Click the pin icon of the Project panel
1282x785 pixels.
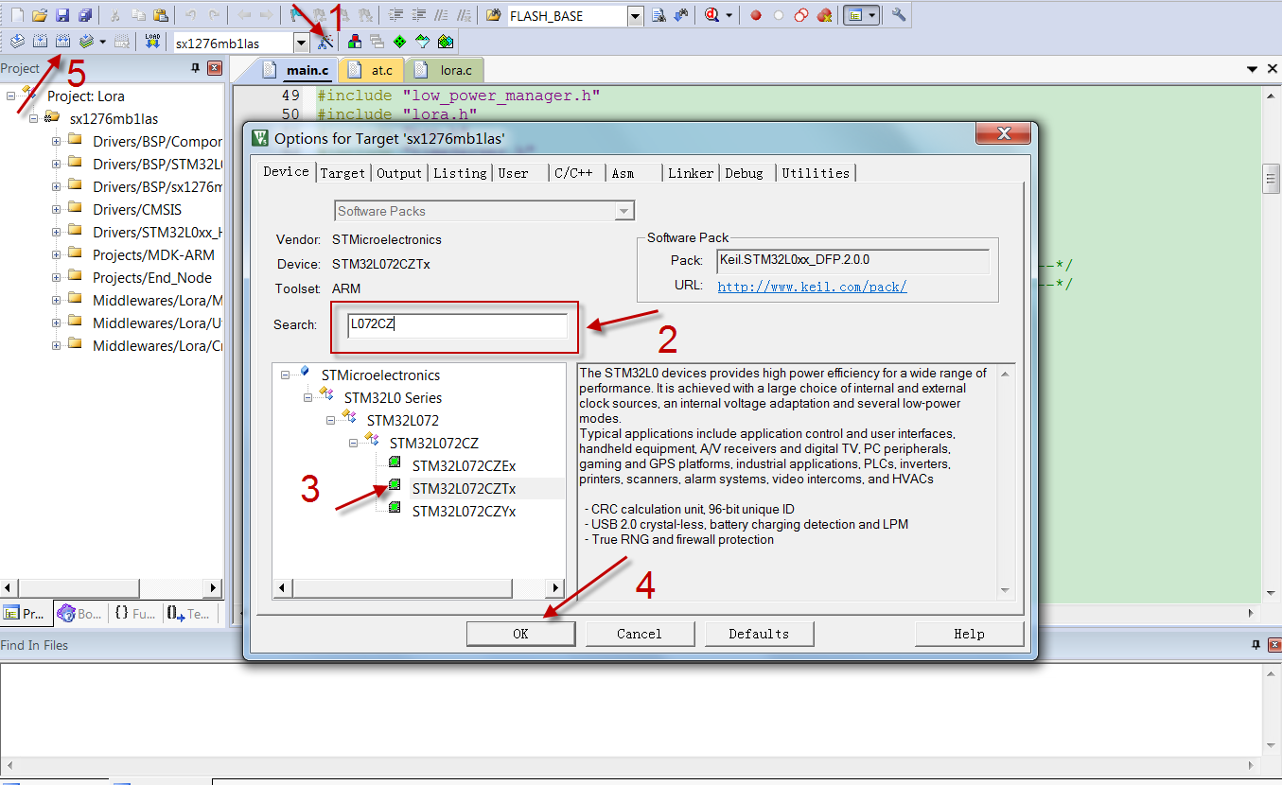point(196,68)
